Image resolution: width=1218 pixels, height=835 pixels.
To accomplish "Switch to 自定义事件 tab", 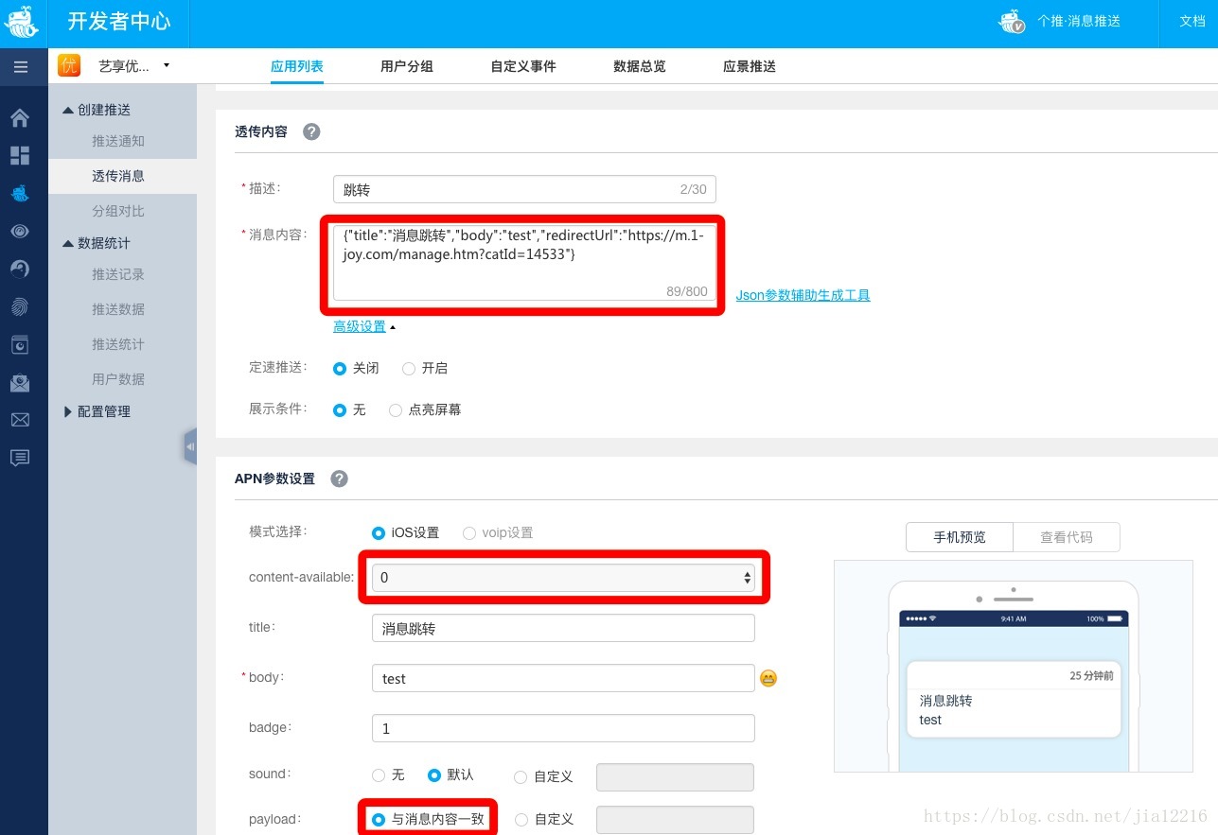I will 523,66.
